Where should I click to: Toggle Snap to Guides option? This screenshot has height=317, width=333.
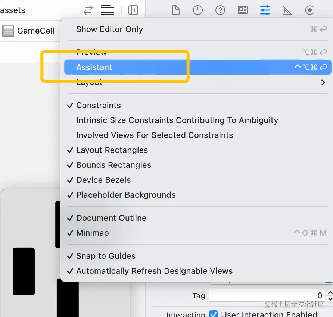pos(198,256)
